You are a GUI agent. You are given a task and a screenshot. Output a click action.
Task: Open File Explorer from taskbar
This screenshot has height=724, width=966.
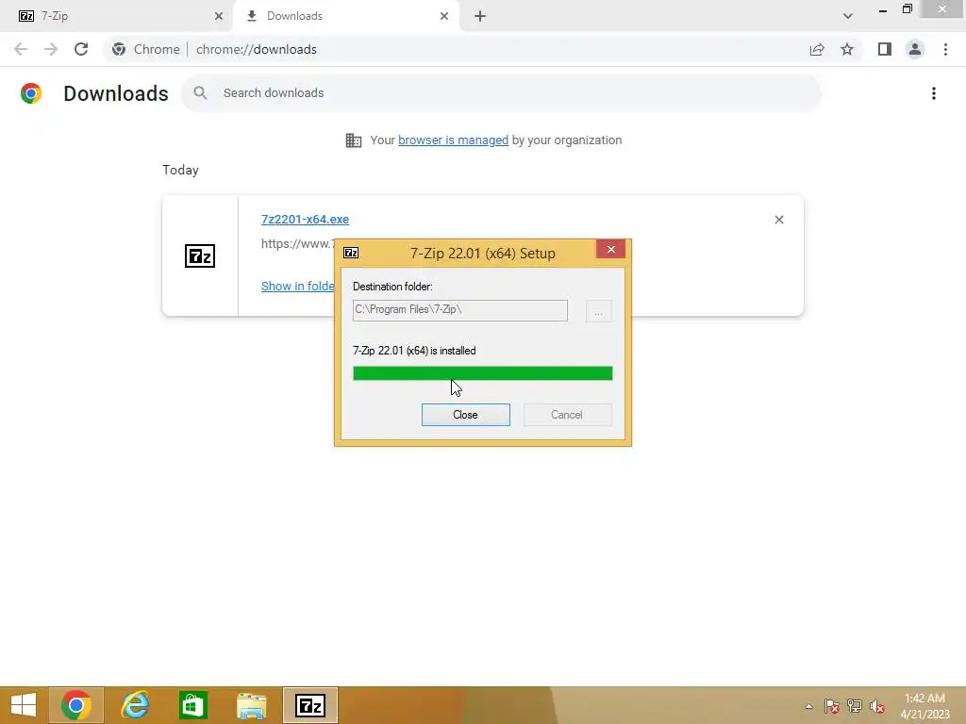(252, 705)
